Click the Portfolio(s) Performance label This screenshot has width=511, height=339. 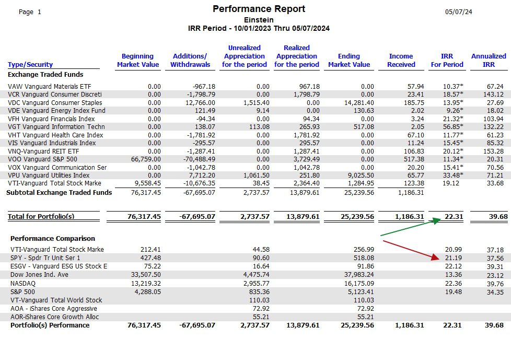(x=50, y=325)
